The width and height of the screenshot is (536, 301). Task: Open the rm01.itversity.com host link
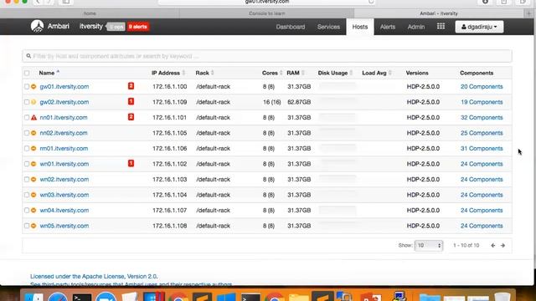[64, 149]
